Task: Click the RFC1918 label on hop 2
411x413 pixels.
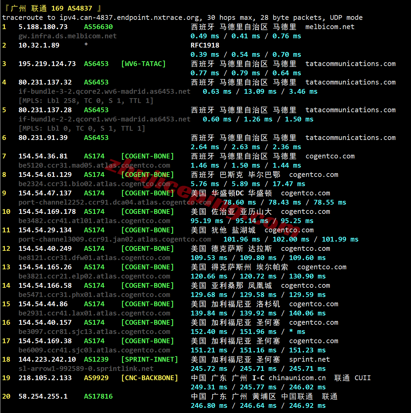Action: click(205, 45)
